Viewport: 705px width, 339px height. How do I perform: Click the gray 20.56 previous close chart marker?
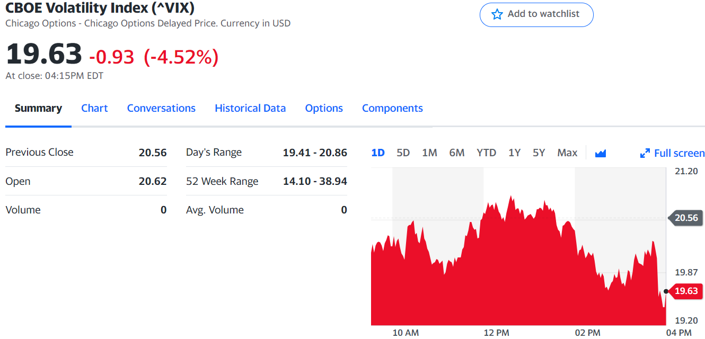pyautogui.click(x=686, y=218)
